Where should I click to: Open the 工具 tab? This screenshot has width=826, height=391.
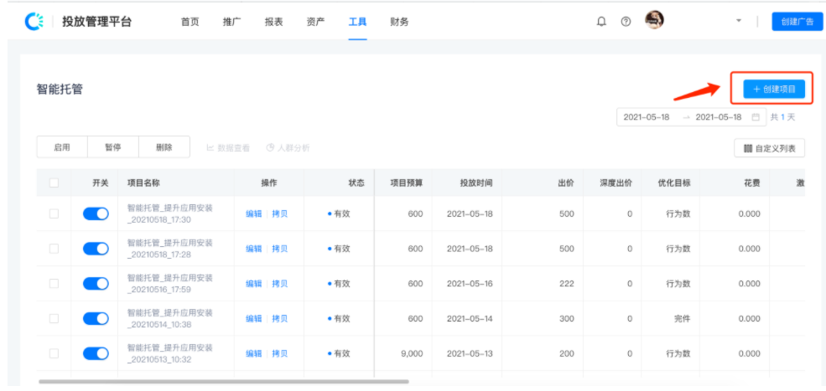358,22
